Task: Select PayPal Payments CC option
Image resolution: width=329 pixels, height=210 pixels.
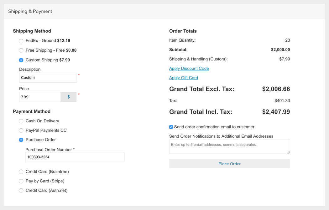Action: [x=21, y=131]
